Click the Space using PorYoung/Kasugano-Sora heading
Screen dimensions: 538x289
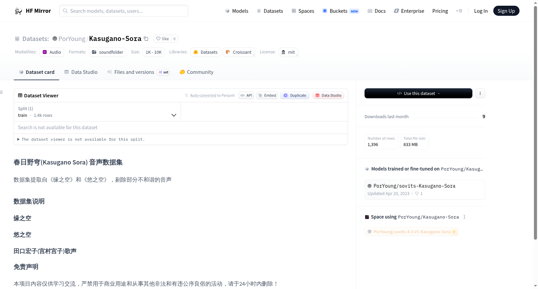click(x=415, y=217)
